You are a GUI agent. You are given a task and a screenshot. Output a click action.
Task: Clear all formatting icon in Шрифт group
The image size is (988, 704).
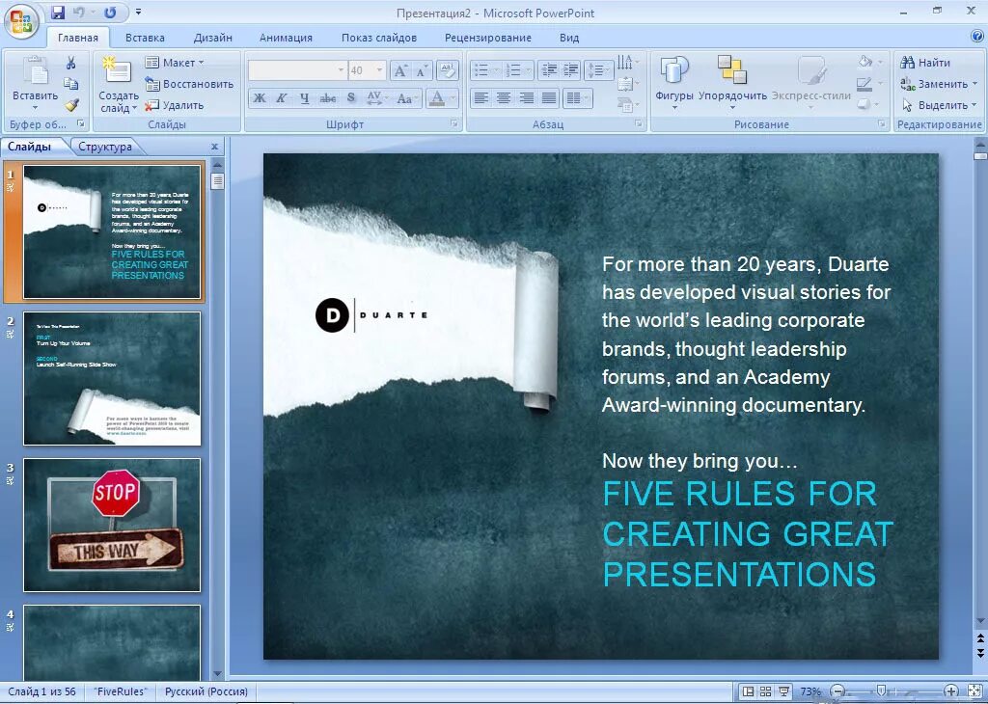click(447, 70)
